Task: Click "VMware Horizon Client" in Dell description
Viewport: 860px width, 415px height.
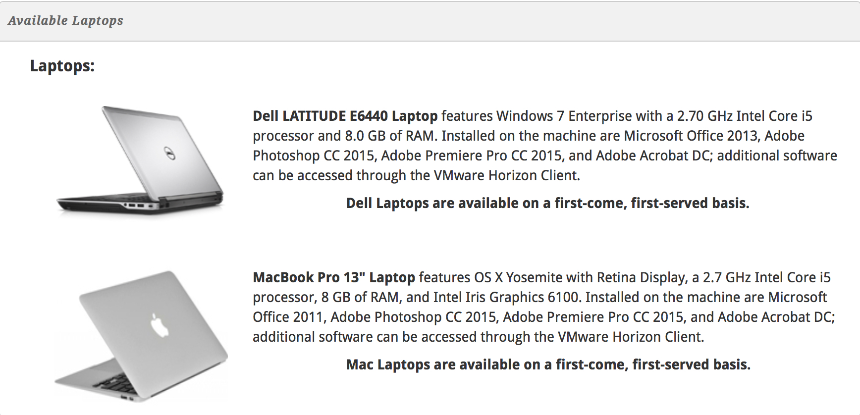Action: (x=505, y=175)
